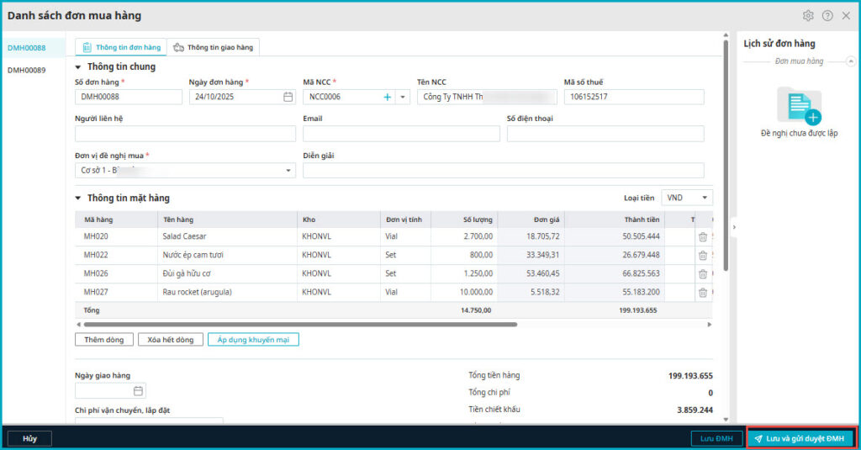Delete the Nước ép cam tươi row

point(703,256)
